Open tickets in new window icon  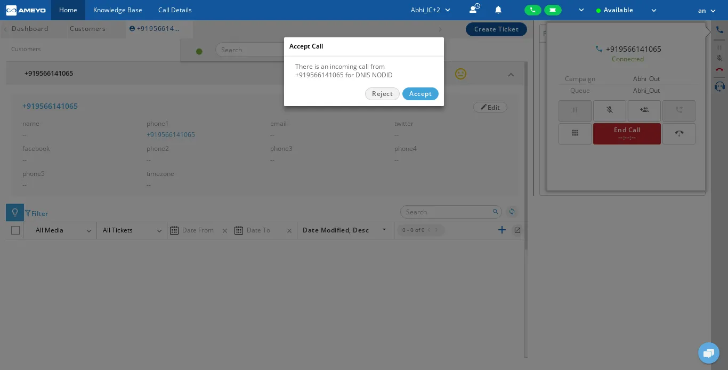coord(517,230)
